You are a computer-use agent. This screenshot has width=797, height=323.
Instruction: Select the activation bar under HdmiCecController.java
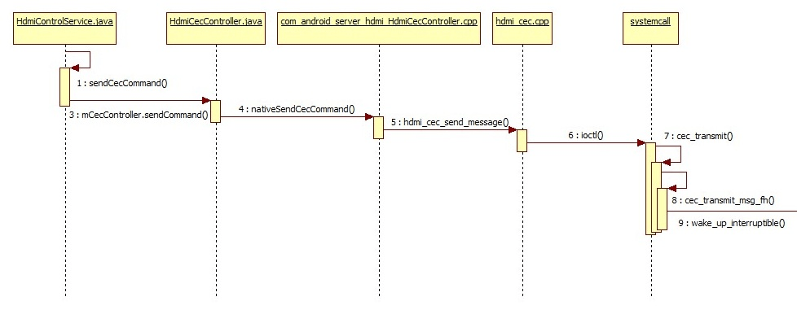216,111
